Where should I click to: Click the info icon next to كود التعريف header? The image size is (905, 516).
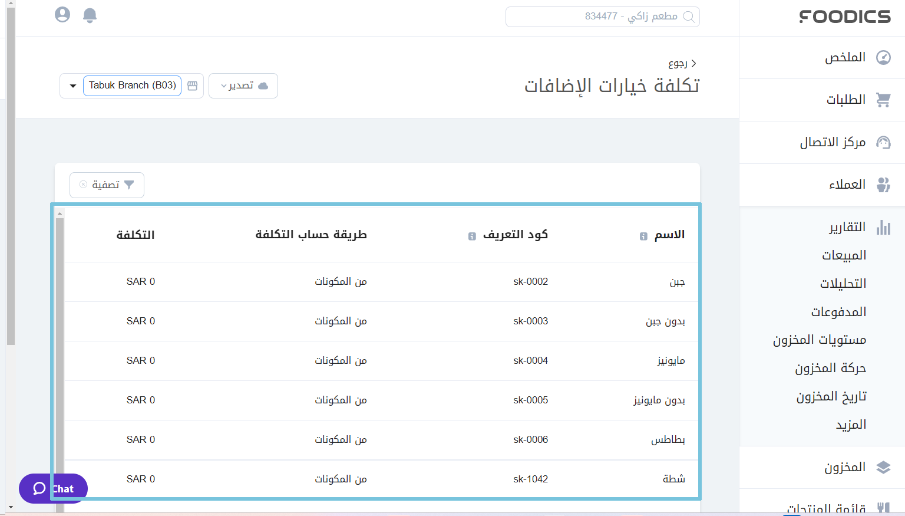pos(471,236)
